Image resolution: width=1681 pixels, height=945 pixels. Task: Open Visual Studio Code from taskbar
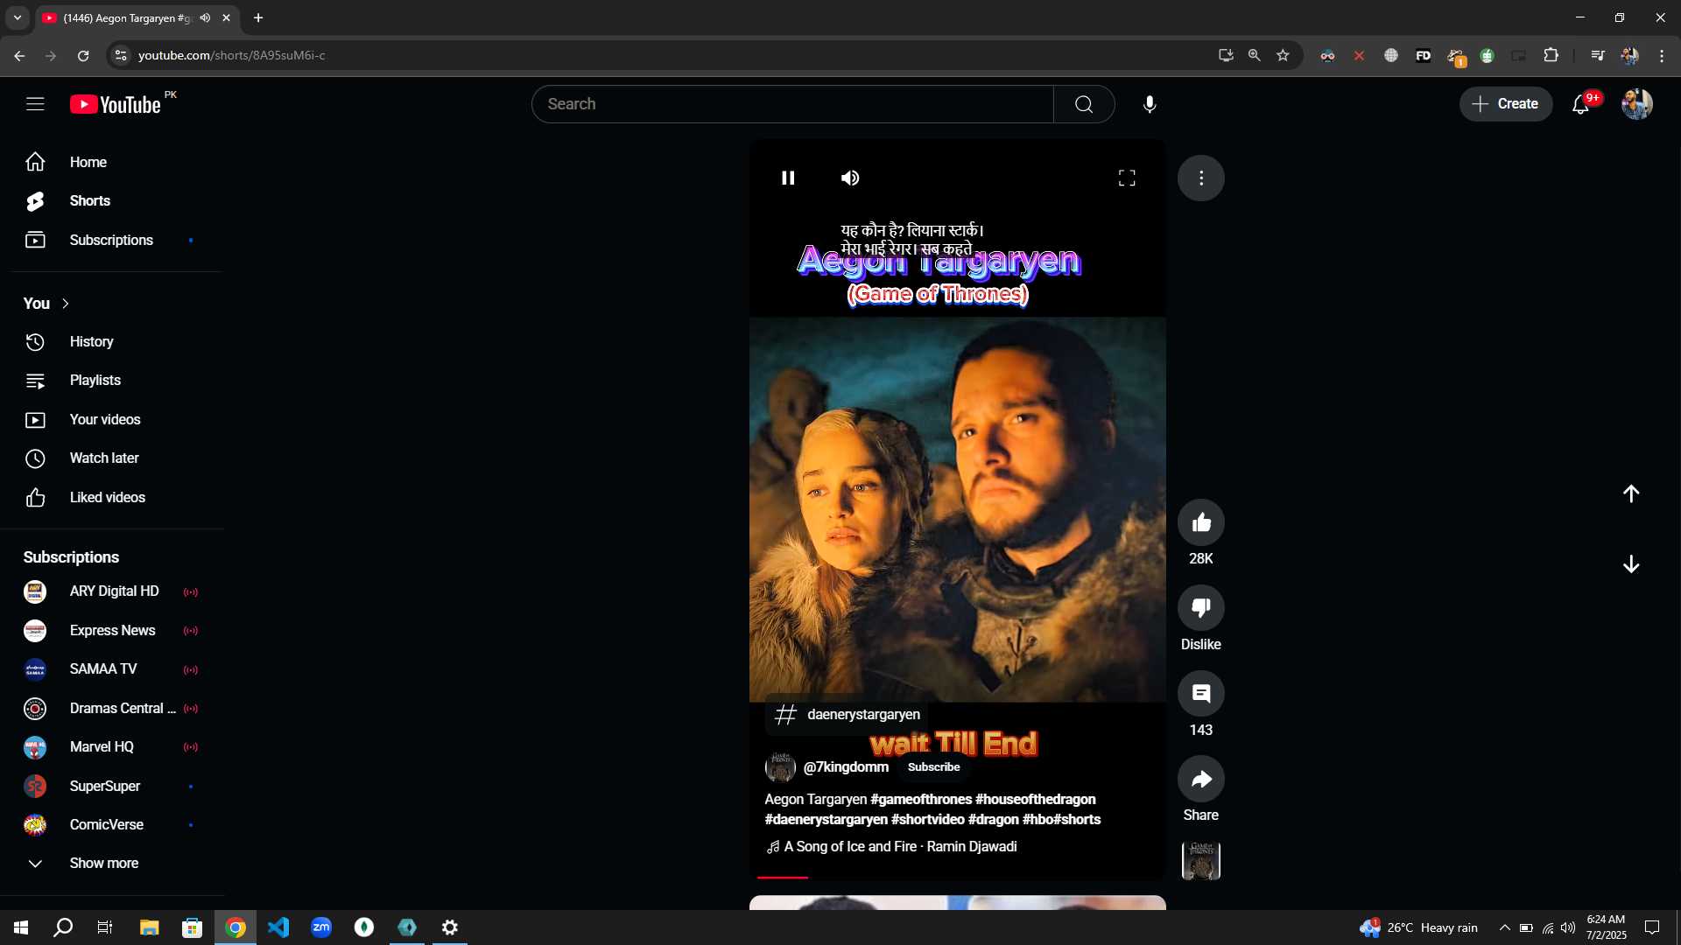(x=278, y=927)
